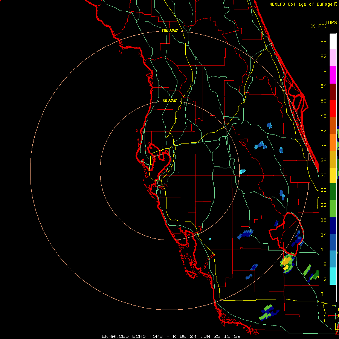The width and height of the screenshot is (339, 339).
Task: Click the dark green 26 kft legend swatch
Action: coord(333,192)
